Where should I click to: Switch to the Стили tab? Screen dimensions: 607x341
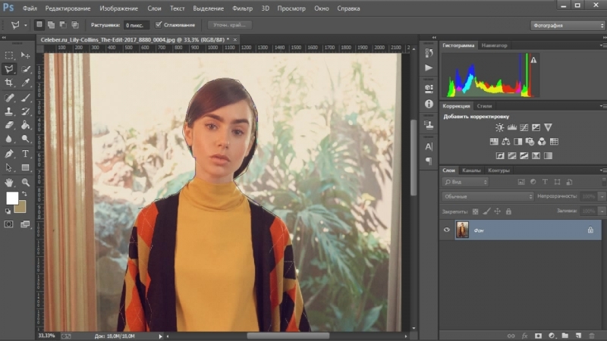484,106
